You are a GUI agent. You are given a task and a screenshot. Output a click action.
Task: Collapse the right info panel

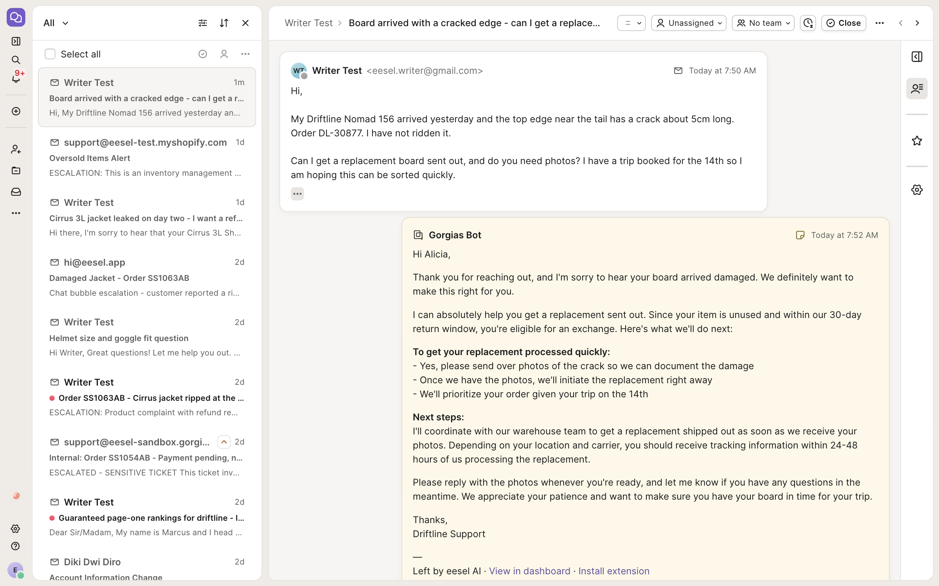[x=917, y=57]
